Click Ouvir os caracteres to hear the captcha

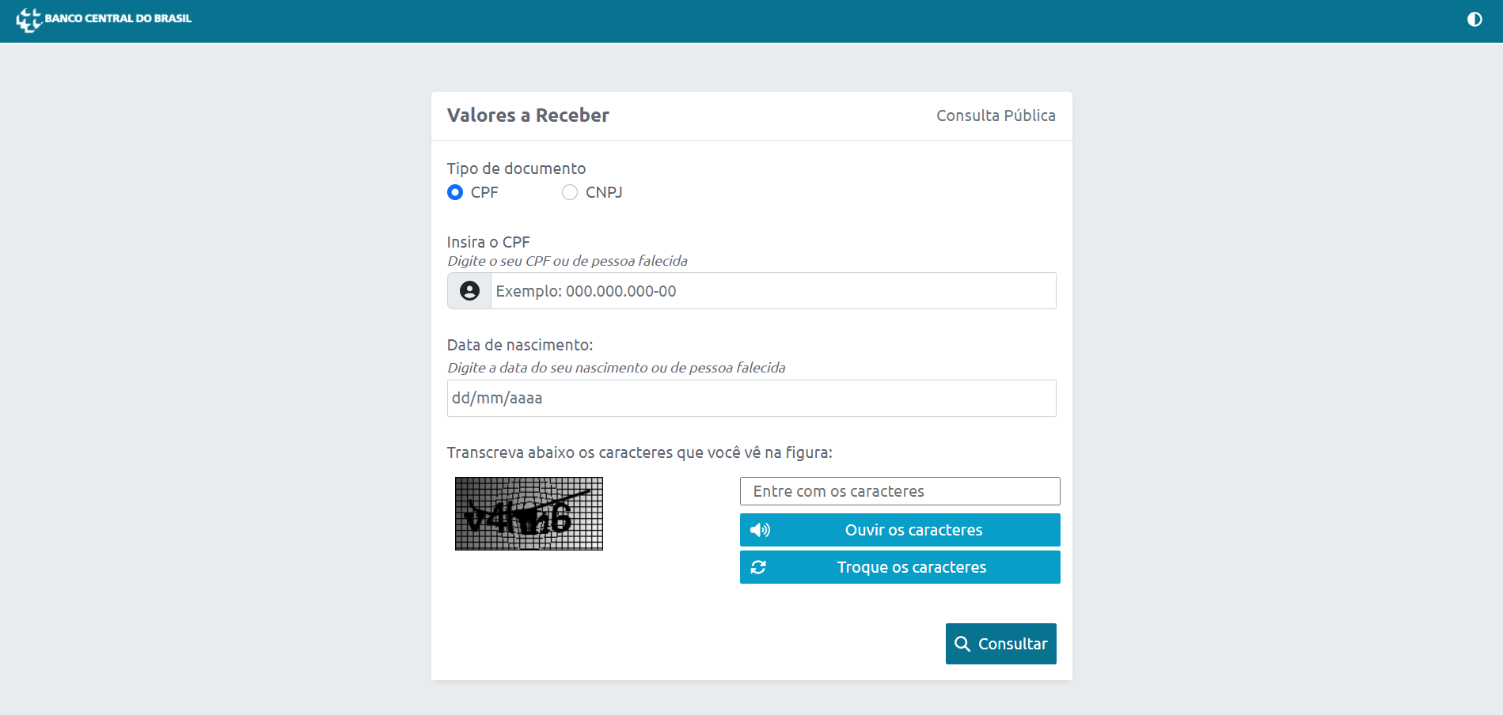pos(899,530)
